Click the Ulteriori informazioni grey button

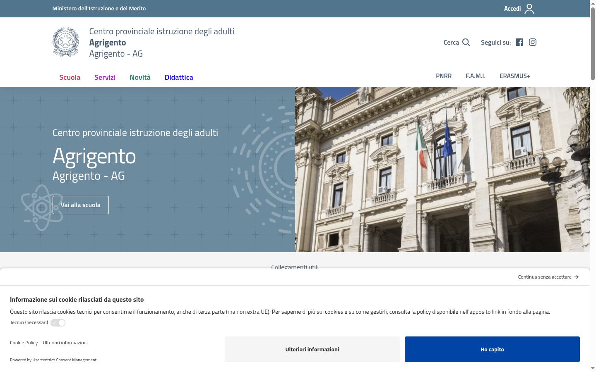pyautogui.click(x=312, y=349)
